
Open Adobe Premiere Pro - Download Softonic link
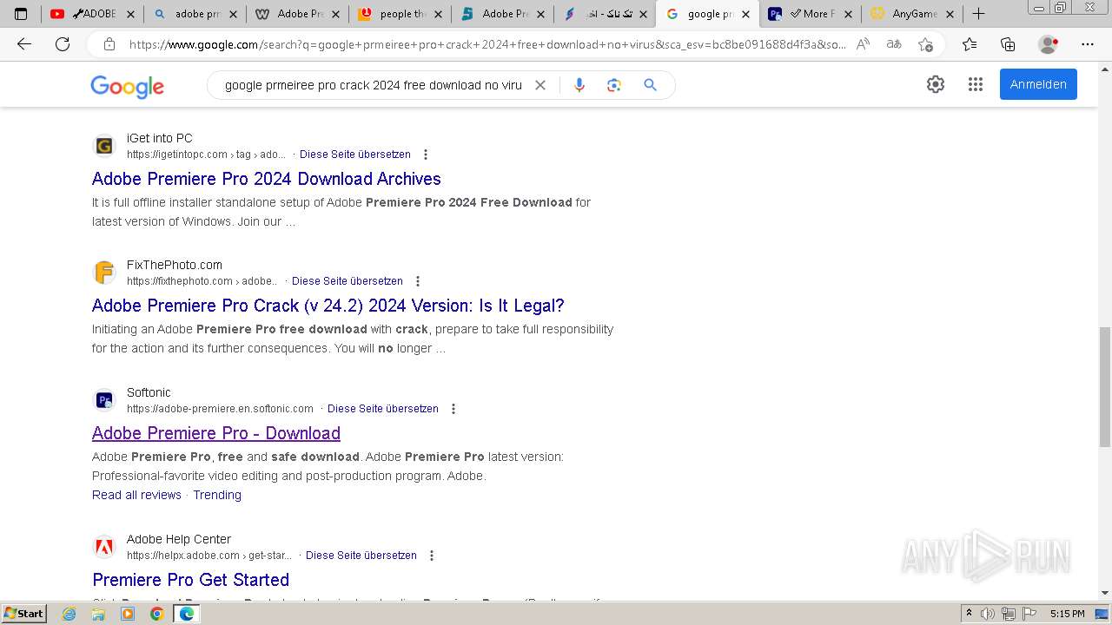point(216,433)
